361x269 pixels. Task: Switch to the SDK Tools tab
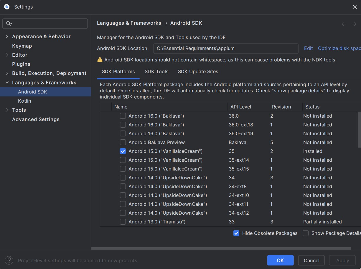click(x=156, y=71)
